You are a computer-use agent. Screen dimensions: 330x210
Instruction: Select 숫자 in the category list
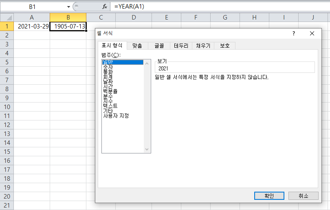(x=123, y=67)
